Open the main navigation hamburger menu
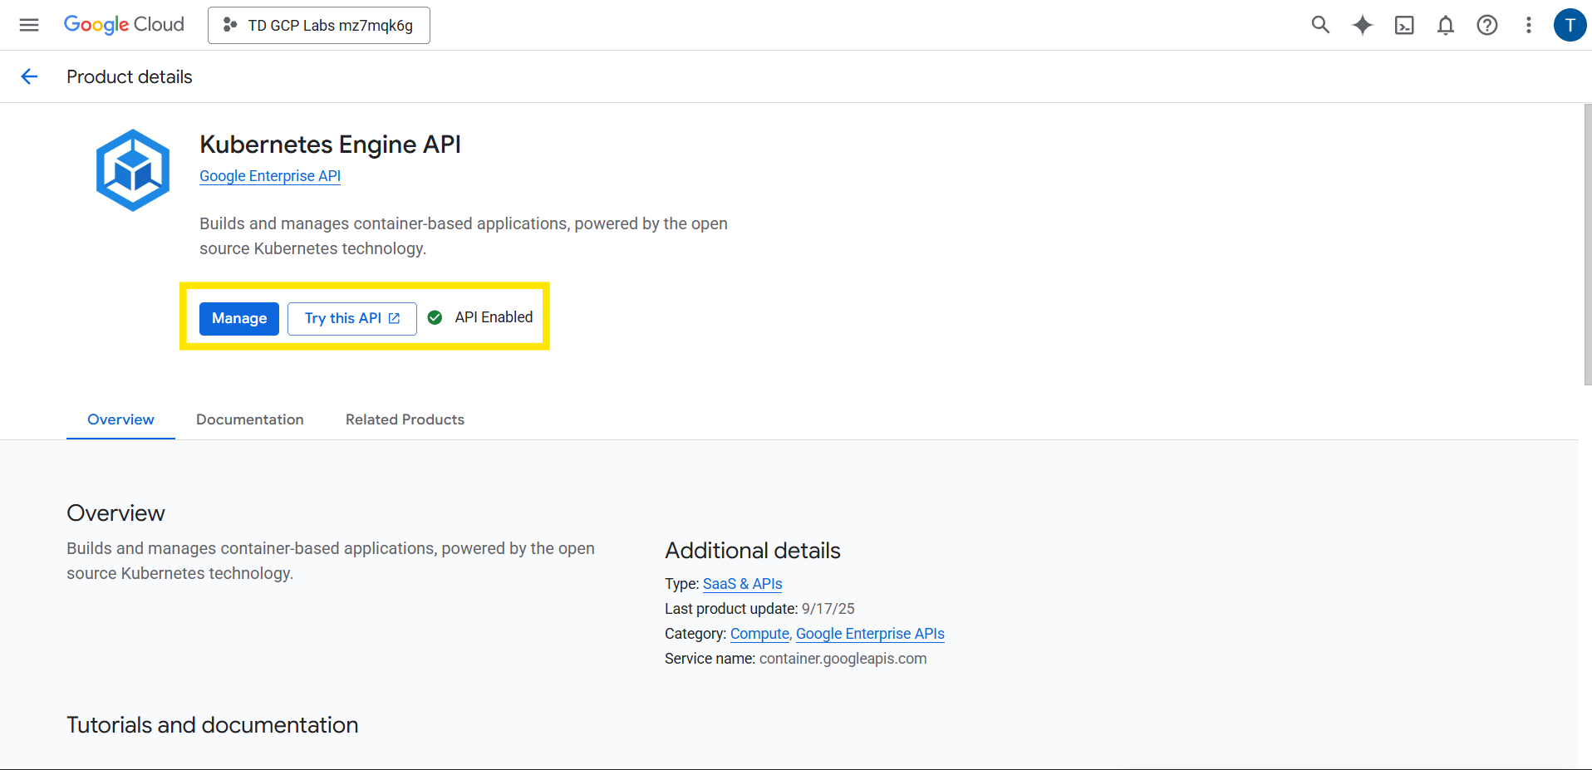Viewport: 1592px width, 770px height. coord(29,25)
